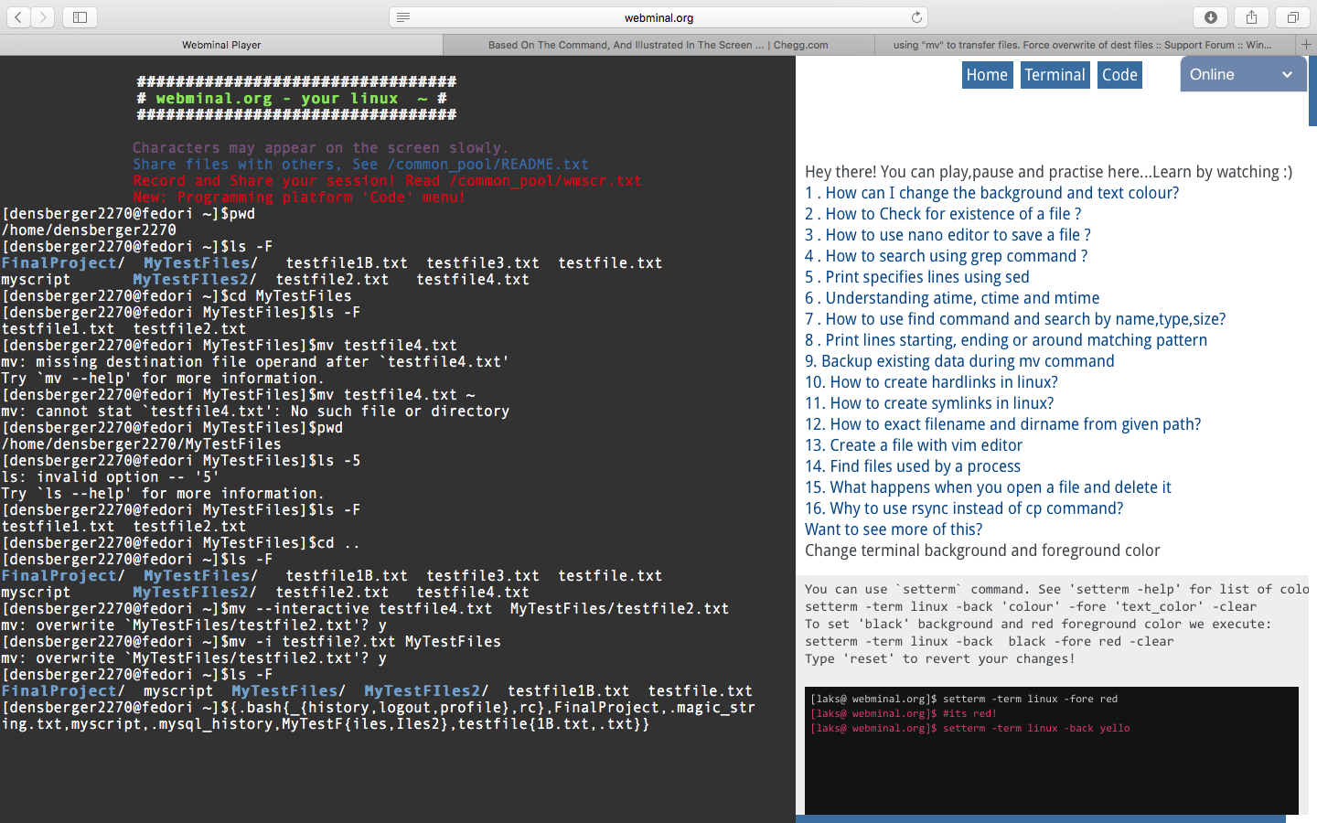Open 'exact filename and dirname' link
Viewport: 1317px width, 823px height.
pyautogui.click(x=1002, y=424)
